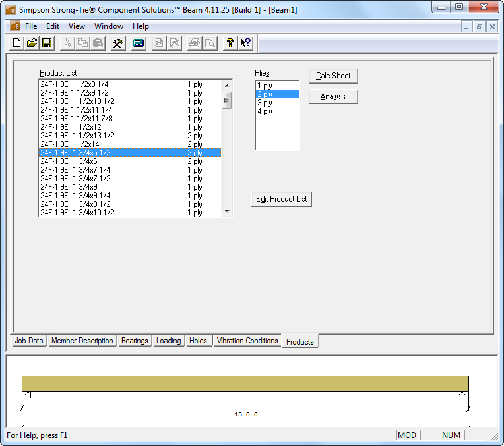Image resolution: width=504 pixels, height=446 pixels.
Task: Choose 3 ply in Plies list
Action: point(277,103)
